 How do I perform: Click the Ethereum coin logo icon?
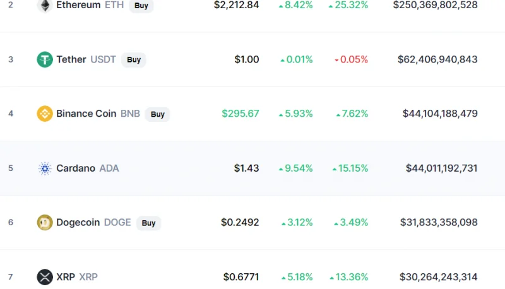click(x=45, y=6)
